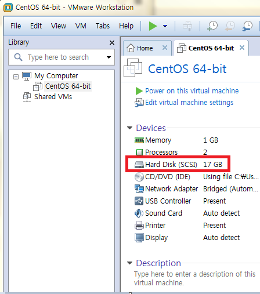Click the Hard Disk (SCSI) drive icon

(139, 165)
